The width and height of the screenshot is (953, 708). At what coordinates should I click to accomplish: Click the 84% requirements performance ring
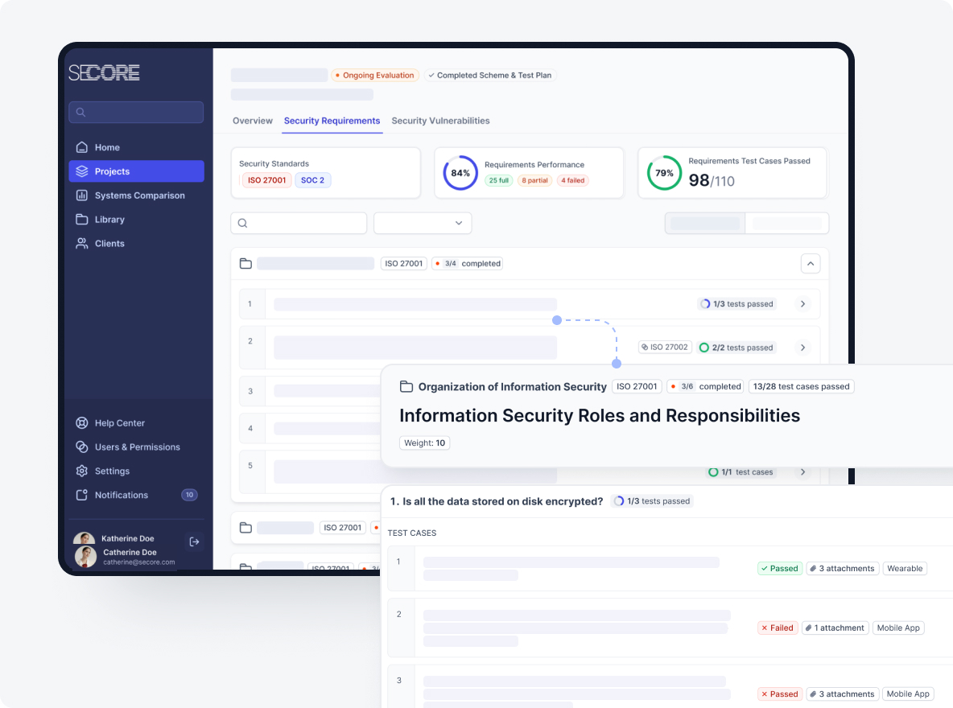click(460, 173)
